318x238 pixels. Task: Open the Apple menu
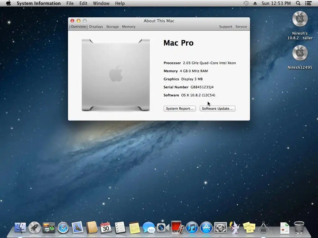coord(8,3)
